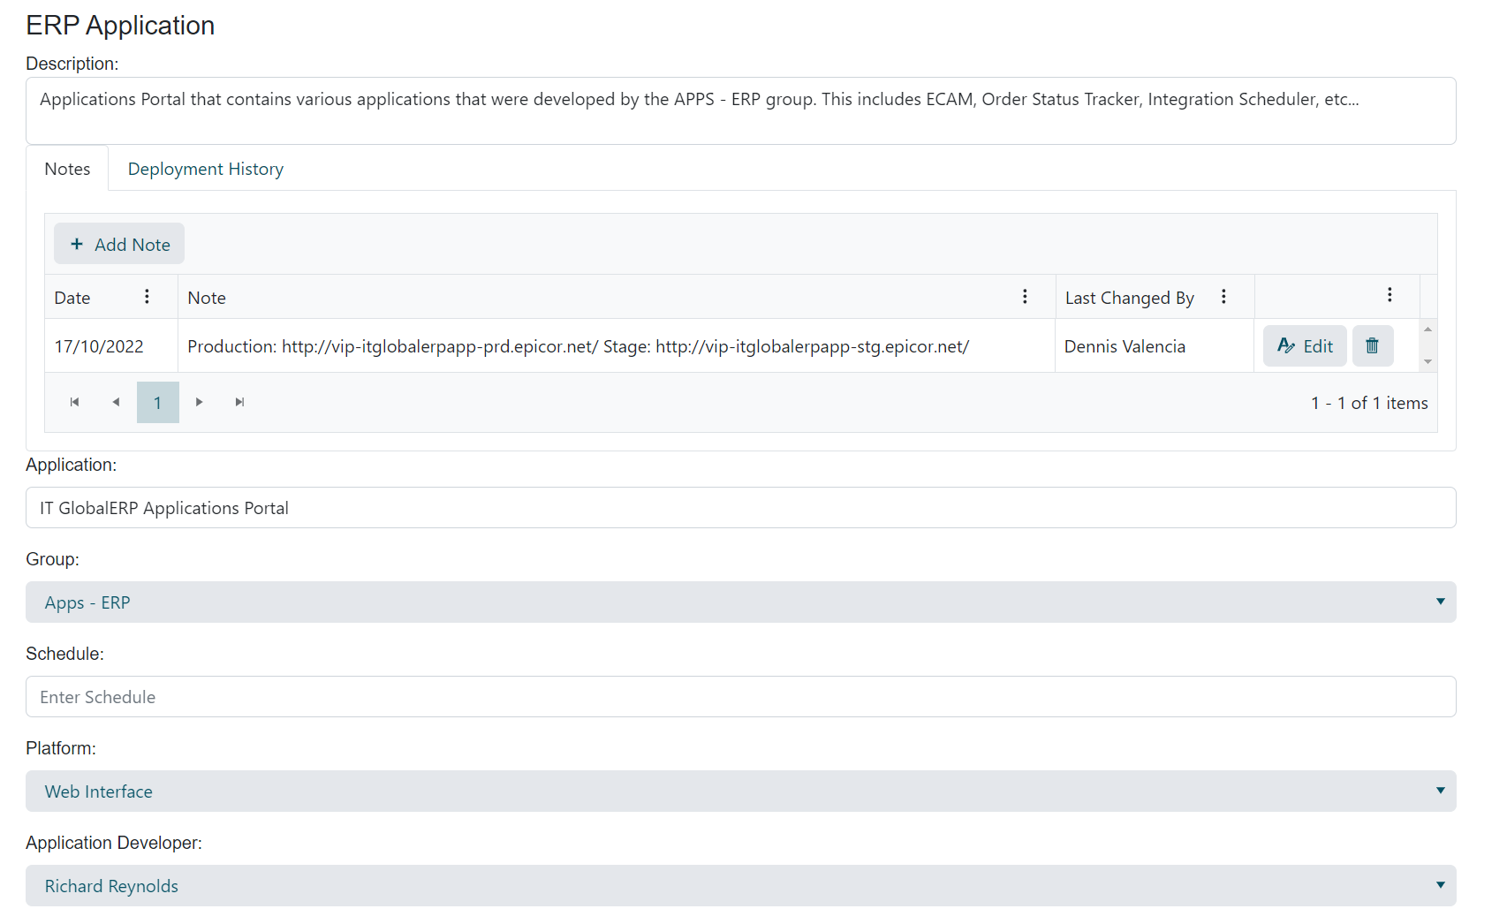Viewport: 1507px width, 924px height.
Task: Select page 1 in the pager
Action: [158, 403]
